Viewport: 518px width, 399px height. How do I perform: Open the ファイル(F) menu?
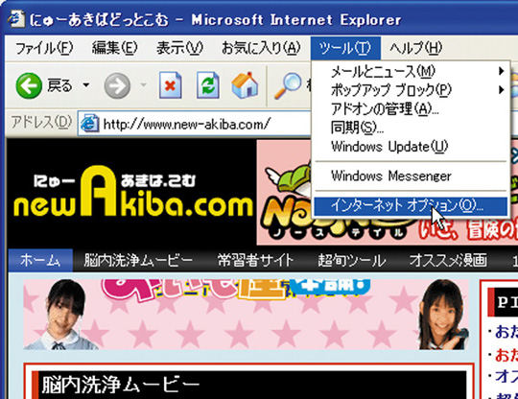[44, 48]
